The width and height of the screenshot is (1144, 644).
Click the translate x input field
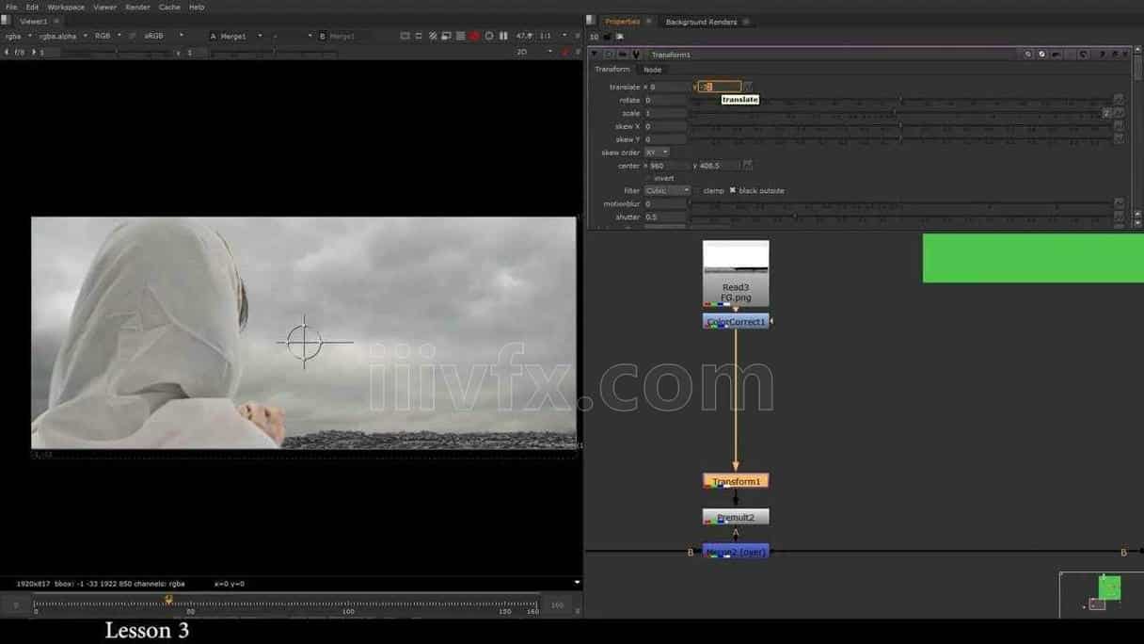(x=669, y=87)
